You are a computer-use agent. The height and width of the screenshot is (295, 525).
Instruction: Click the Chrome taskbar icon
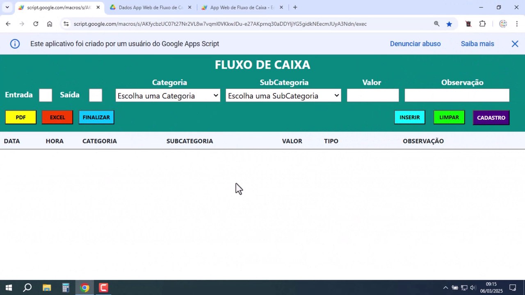(84, 288)
